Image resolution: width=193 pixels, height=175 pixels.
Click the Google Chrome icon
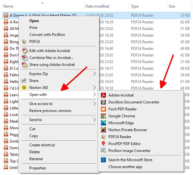pyautogui.click(x=103, y=116)
